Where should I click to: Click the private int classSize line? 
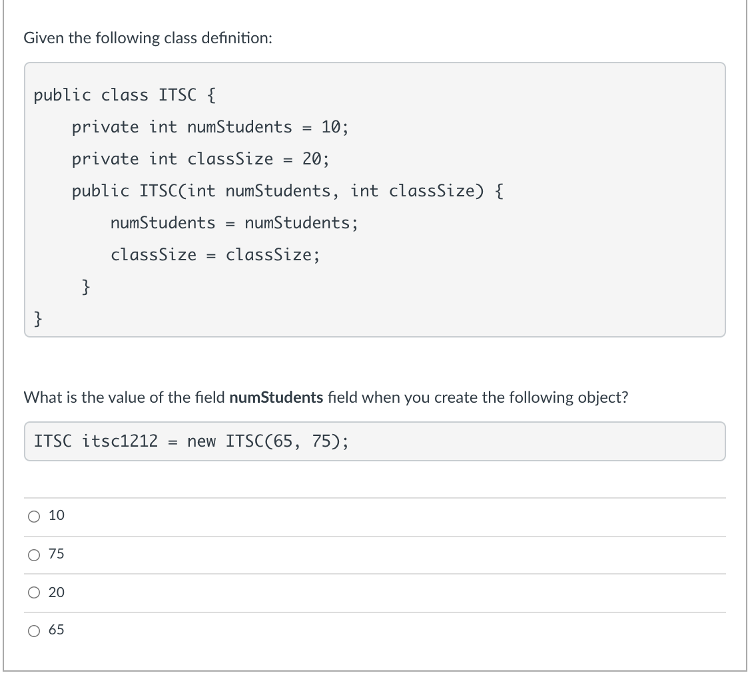coord(200,158)
